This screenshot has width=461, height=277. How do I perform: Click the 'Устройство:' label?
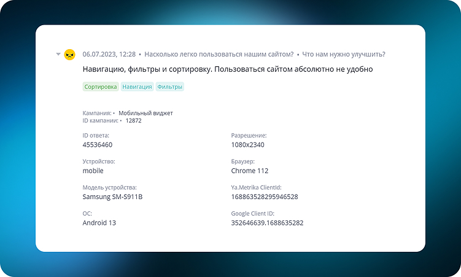pyautogui.click(x=99, y=162)
